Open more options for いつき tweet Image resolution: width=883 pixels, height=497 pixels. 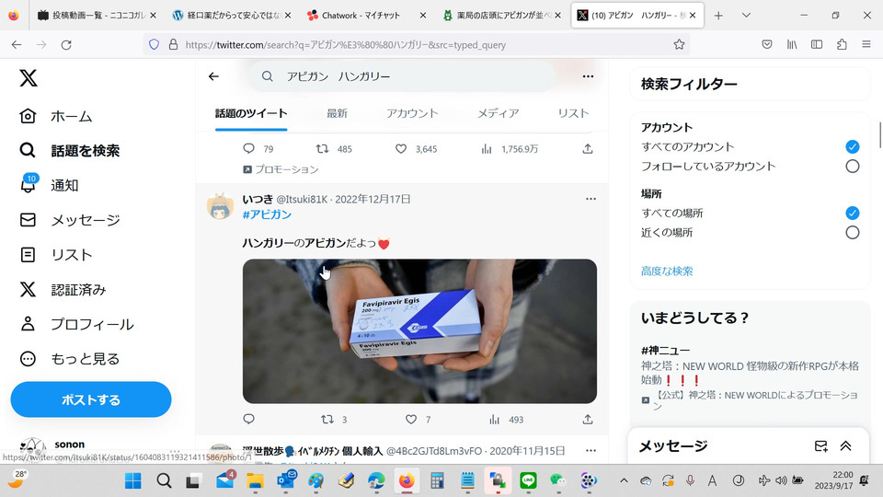[x=591, y=199]
